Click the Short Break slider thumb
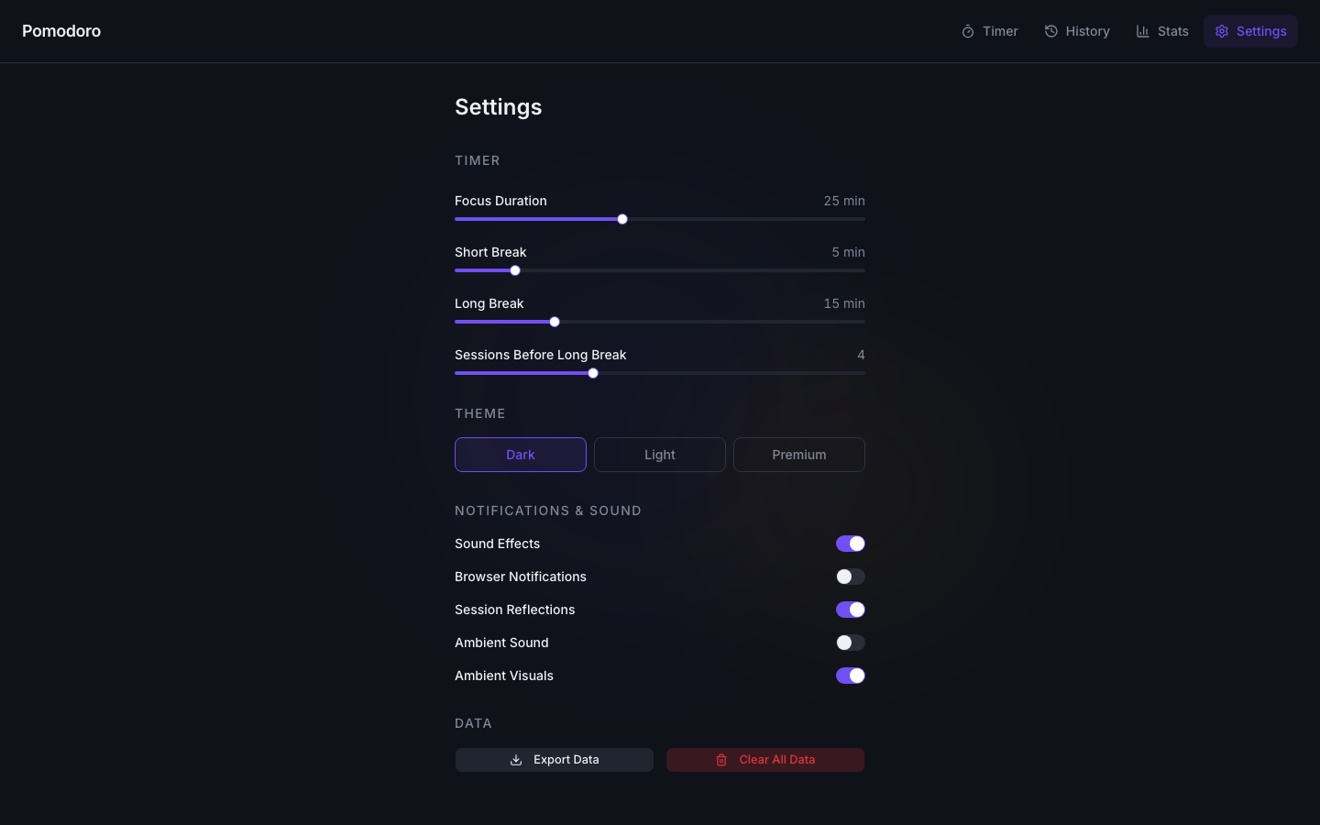 (515, 270)
